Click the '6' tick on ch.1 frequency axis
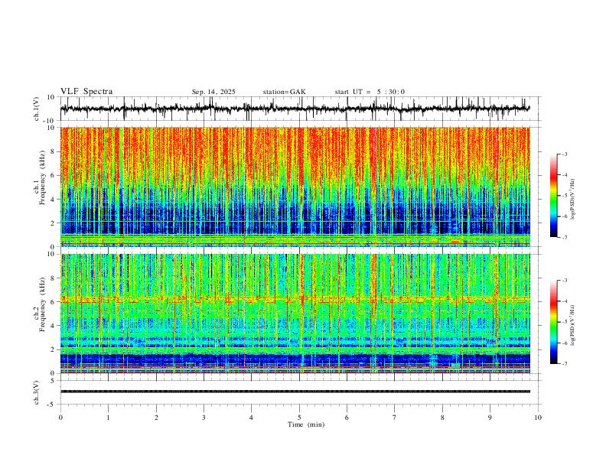This screenshot has width=606, height=468. click(54, 175)
